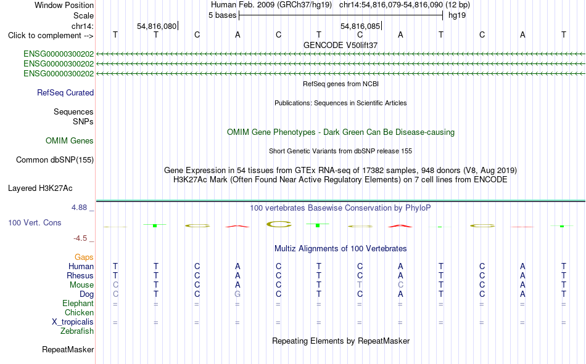Open the Common dbSNP(155) track label
586x364 pixels.
tap(55, 160)
